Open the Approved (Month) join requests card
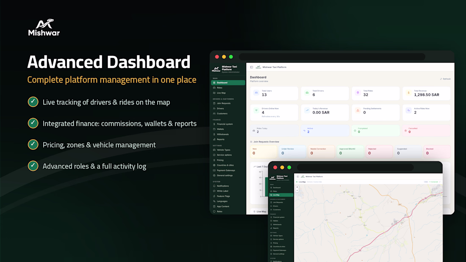466x262 pixels. pos(350,151)
